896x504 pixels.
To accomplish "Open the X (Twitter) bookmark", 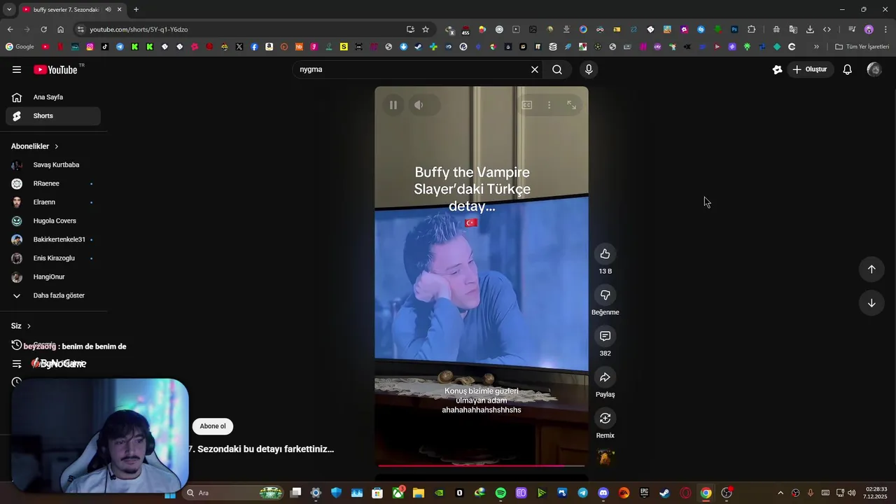I will (239, 47).
